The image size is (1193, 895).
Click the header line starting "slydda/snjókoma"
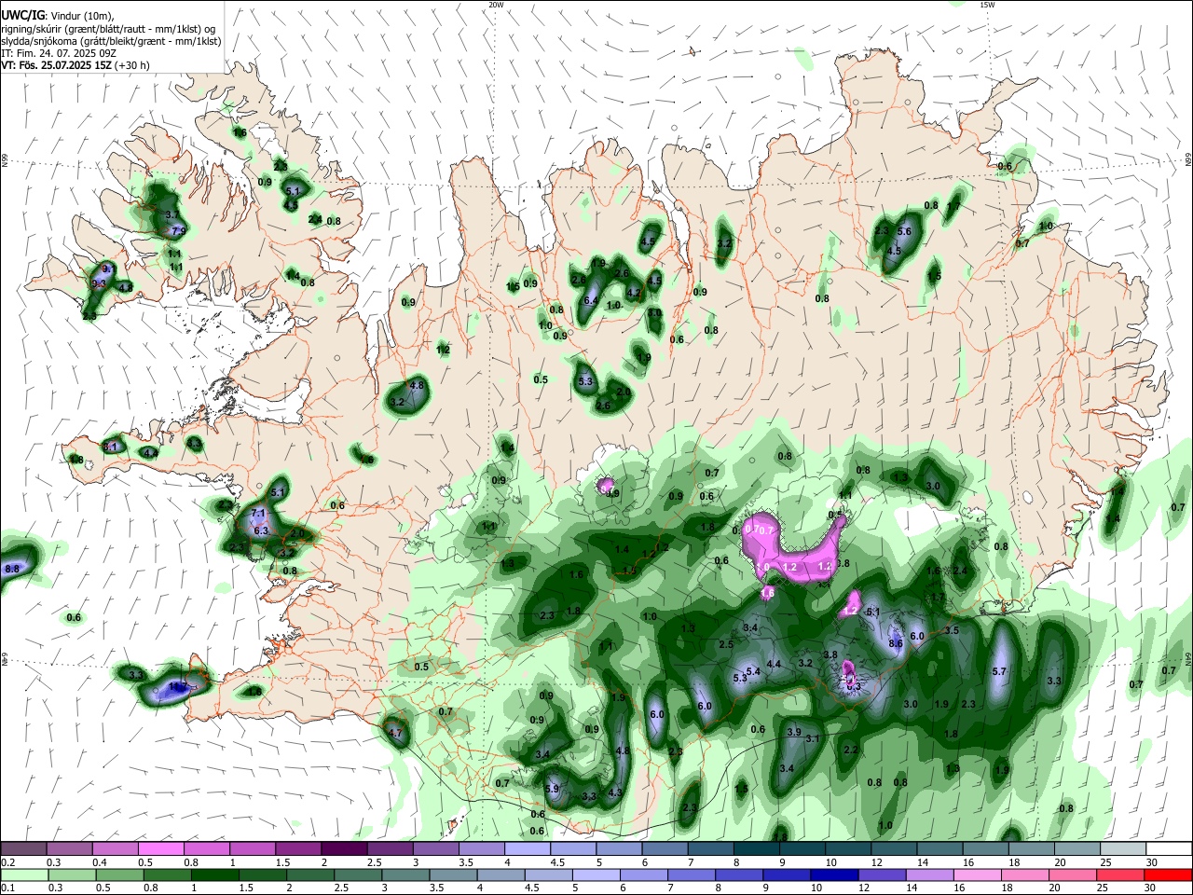click(111, 41)
